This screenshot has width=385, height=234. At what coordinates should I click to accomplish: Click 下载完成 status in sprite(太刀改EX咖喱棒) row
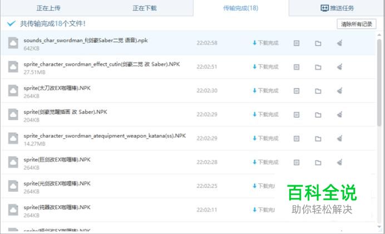click(x=266, y=91)
